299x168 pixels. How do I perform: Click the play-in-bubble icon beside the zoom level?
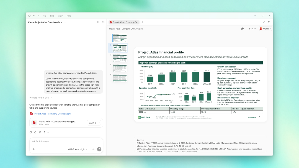pos(242,29)
